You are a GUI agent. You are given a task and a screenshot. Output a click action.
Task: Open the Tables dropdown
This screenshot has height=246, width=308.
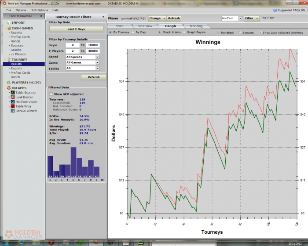[x=83, y=68]
